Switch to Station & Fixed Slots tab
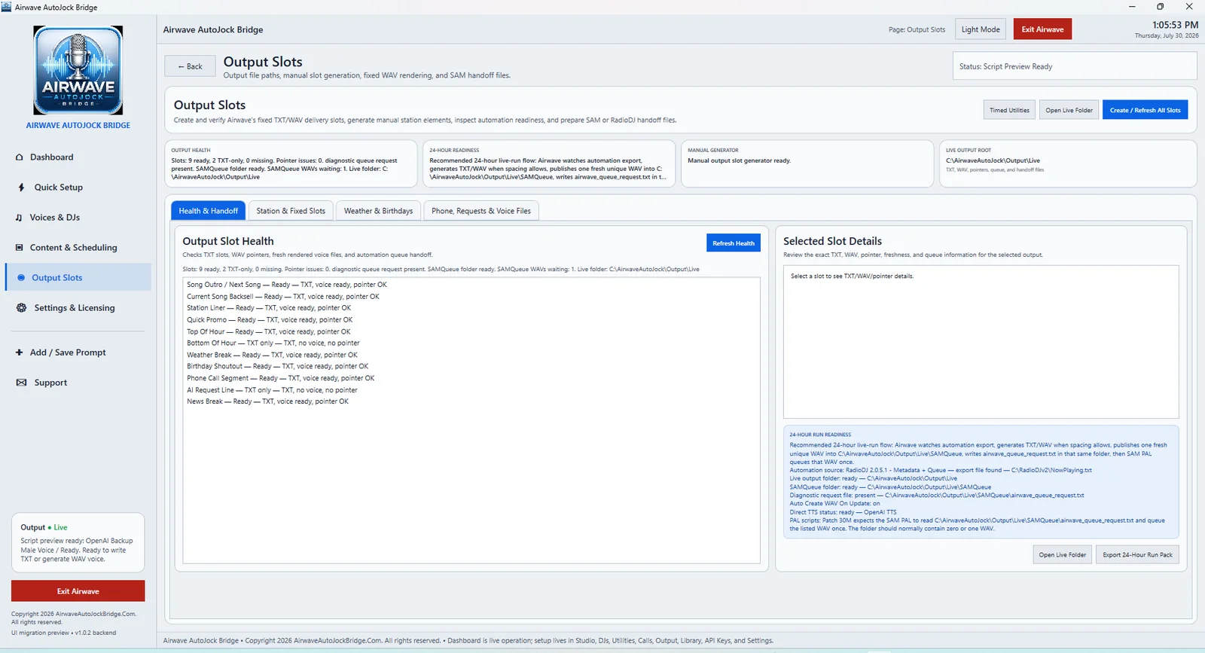This screenshot has width=1205, height=653. coord(291,211)
